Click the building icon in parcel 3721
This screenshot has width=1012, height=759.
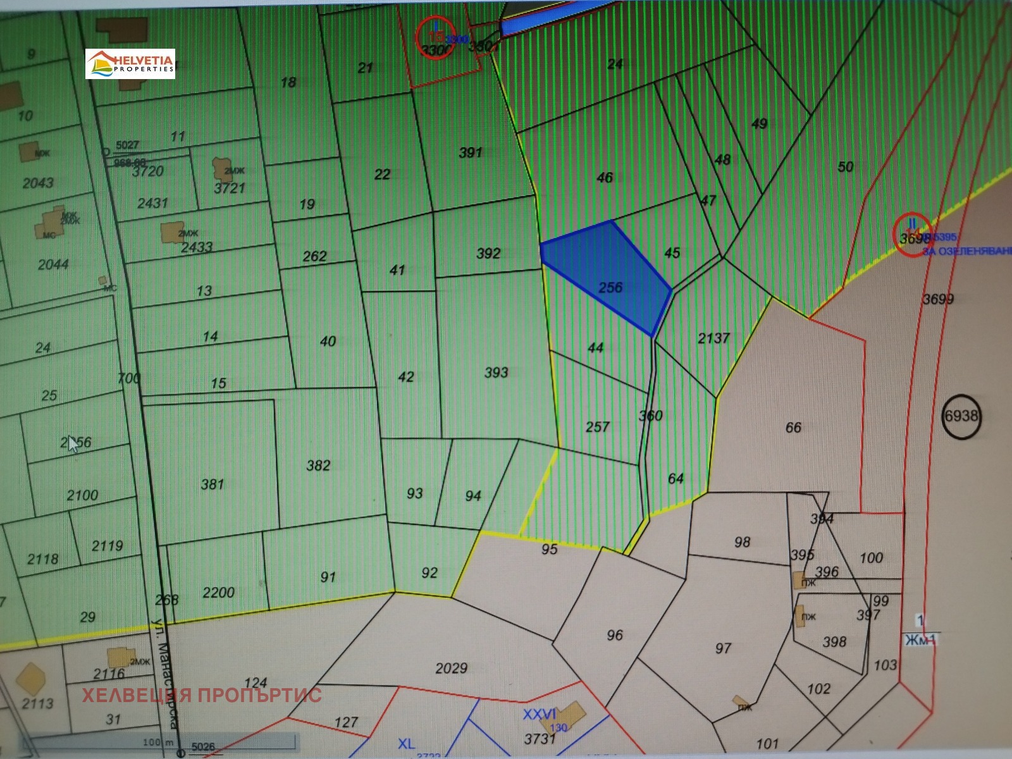click(x=224, y=168)
